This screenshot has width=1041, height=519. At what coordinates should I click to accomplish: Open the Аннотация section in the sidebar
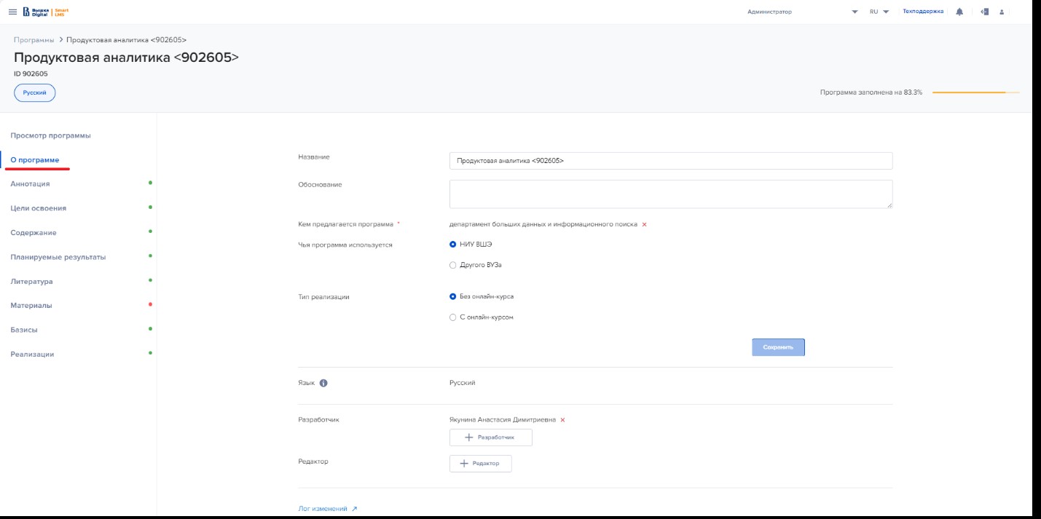(31, 184)
